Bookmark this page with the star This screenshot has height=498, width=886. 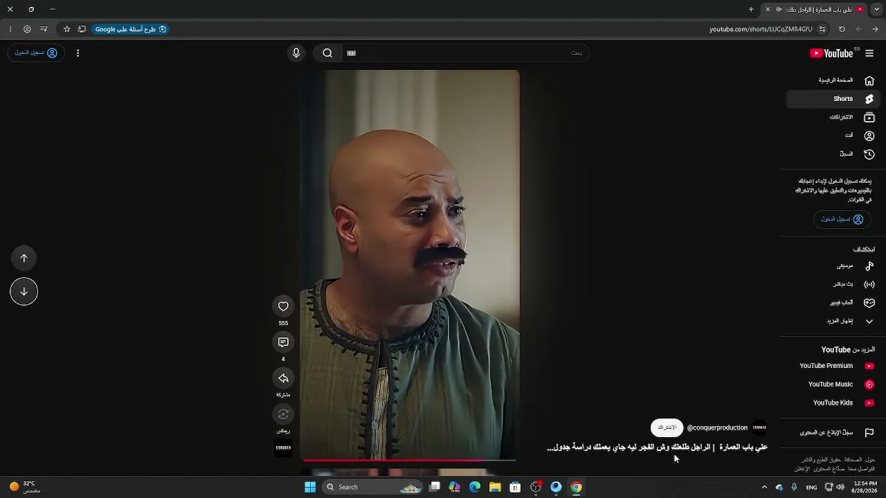pyautogui.click(x=66, y=29)
